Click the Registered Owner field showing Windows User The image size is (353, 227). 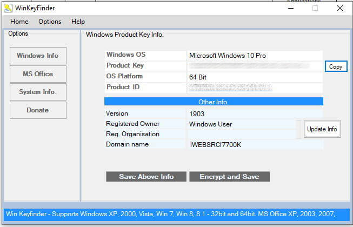(242, 124)
